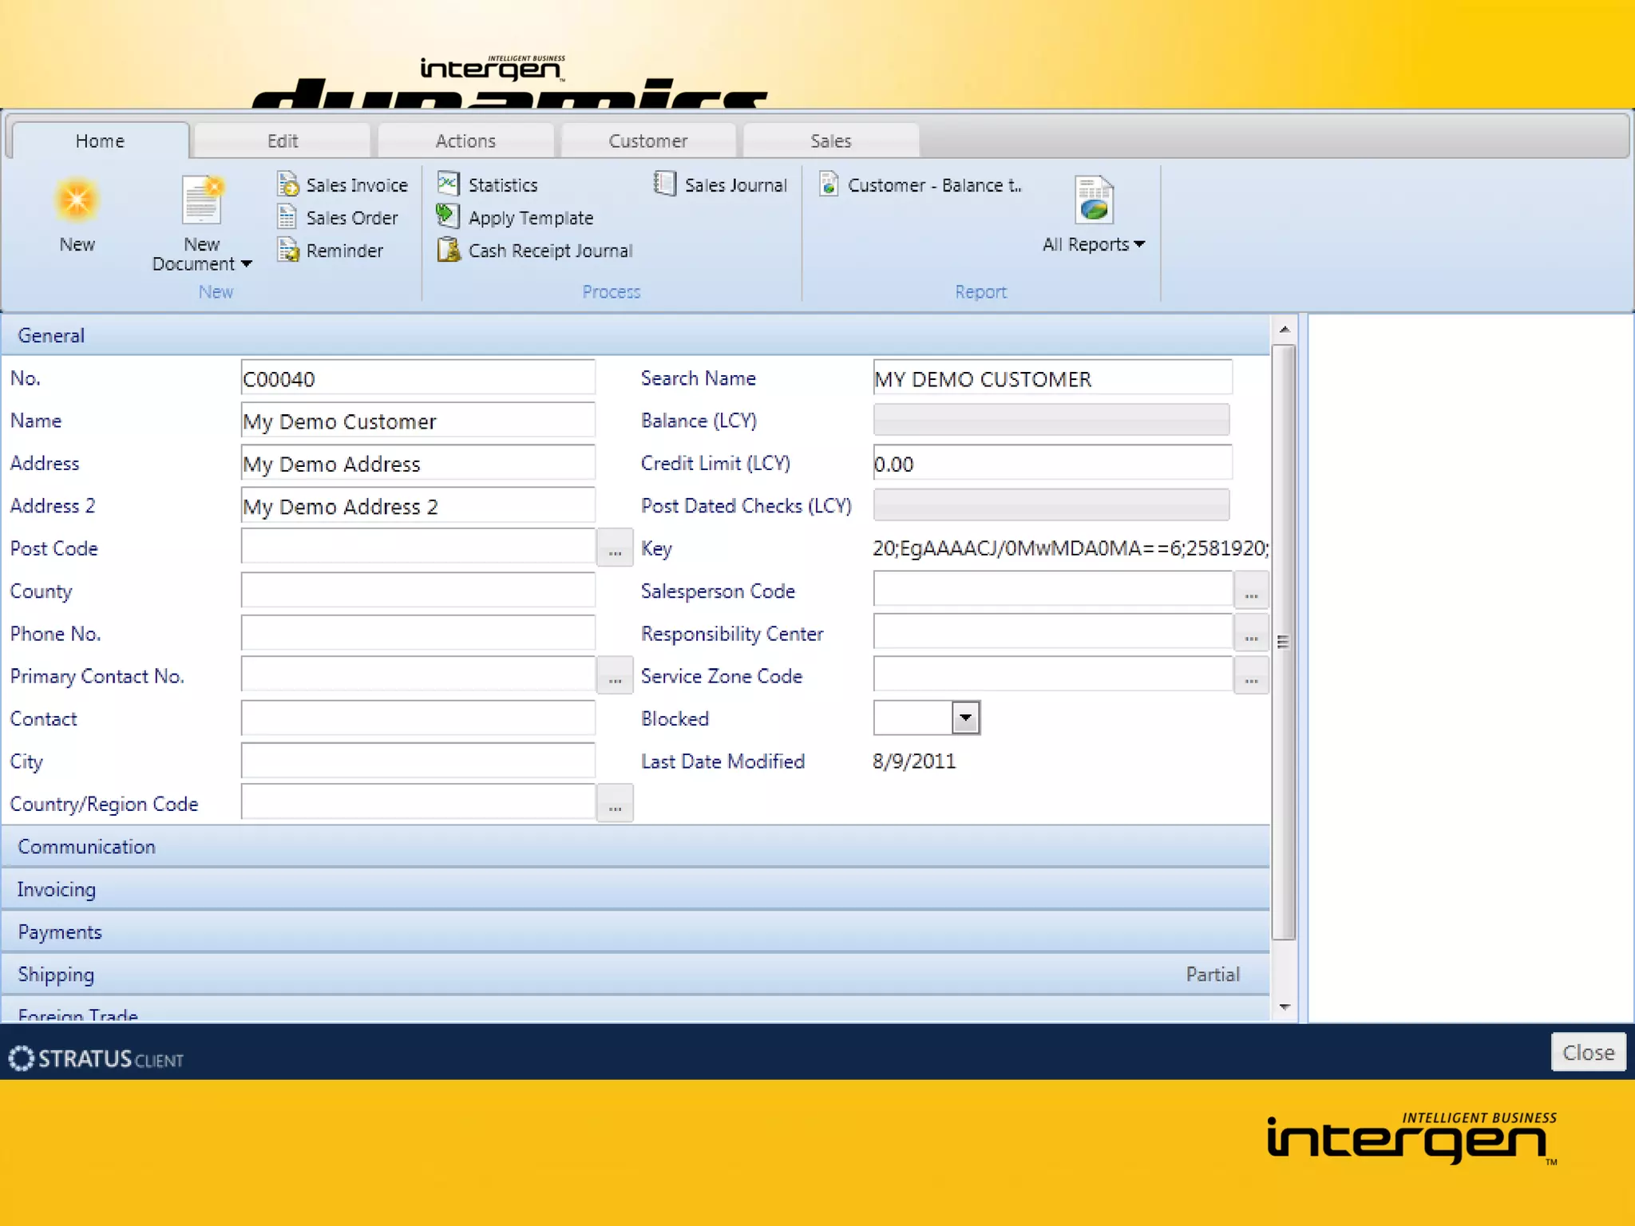Click the Name input field

tap(418, 420)
